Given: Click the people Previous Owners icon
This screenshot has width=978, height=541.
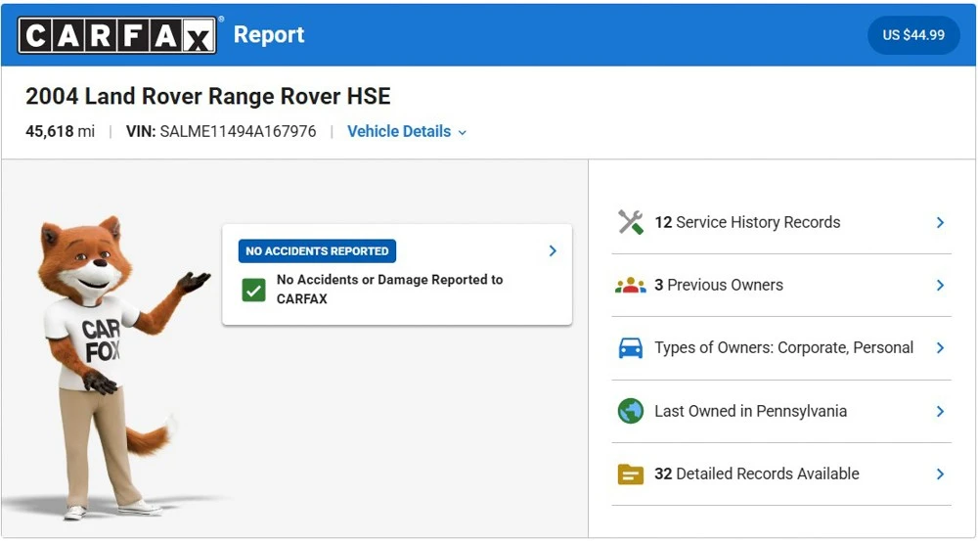Looking at the screenshot, I should pos(631,285).
